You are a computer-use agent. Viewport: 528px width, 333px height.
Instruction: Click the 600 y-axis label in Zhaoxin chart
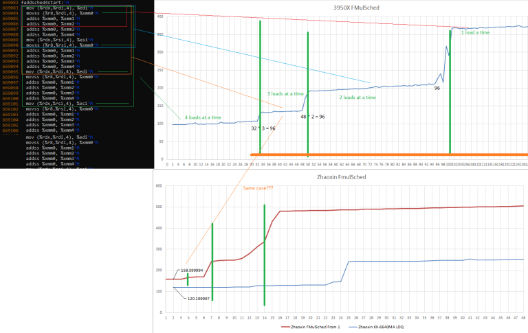[x=159, y=185]
